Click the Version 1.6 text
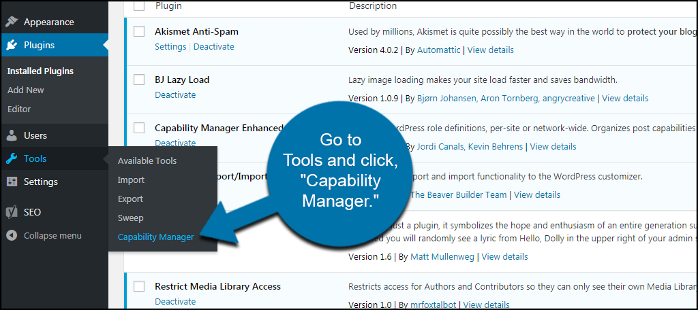The height and width of the screenshot is (310, 698). click(369, 256)
